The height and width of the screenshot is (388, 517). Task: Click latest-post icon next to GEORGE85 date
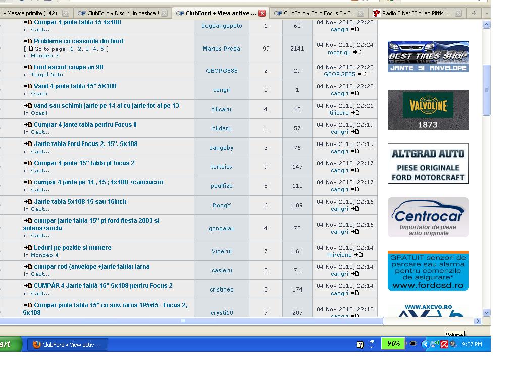[x=362, y=74]
